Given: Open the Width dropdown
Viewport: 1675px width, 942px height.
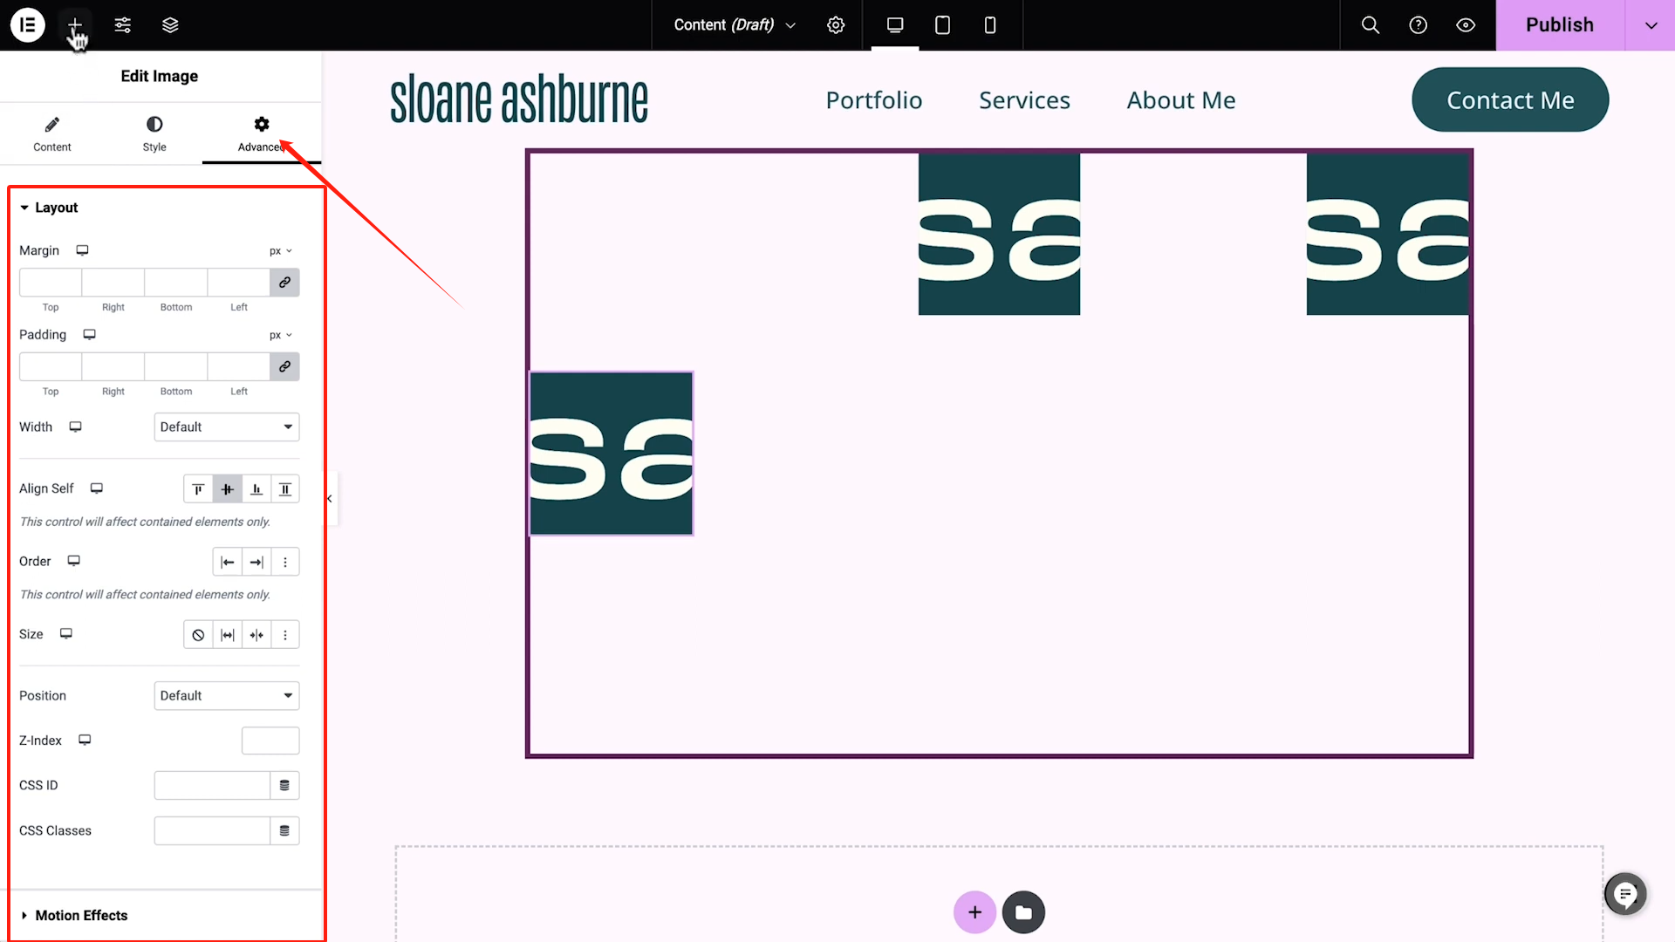Looking at the screenshot, I should 226,427.
